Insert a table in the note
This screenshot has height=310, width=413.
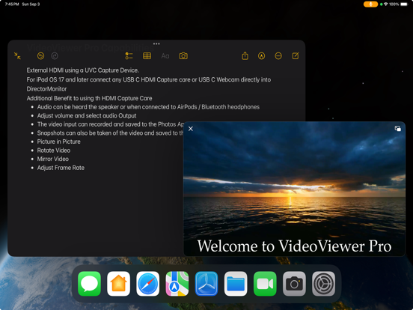point(147,56)
